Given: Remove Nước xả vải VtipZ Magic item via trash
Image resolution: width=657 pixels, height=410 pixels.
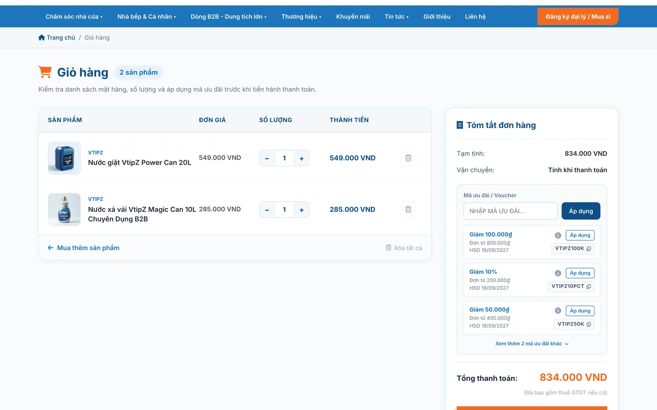Looking at the screenshot, I should pos(408,210).
